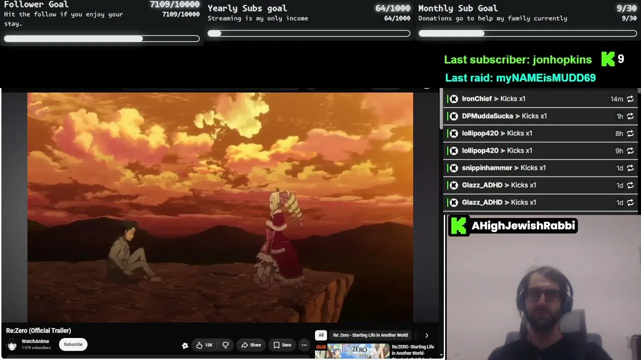Click the 'Last raid: myNAMEisMUDD69' text
Image resolution: width=641 pixels, height=360 pixels.
click(520, 78)
